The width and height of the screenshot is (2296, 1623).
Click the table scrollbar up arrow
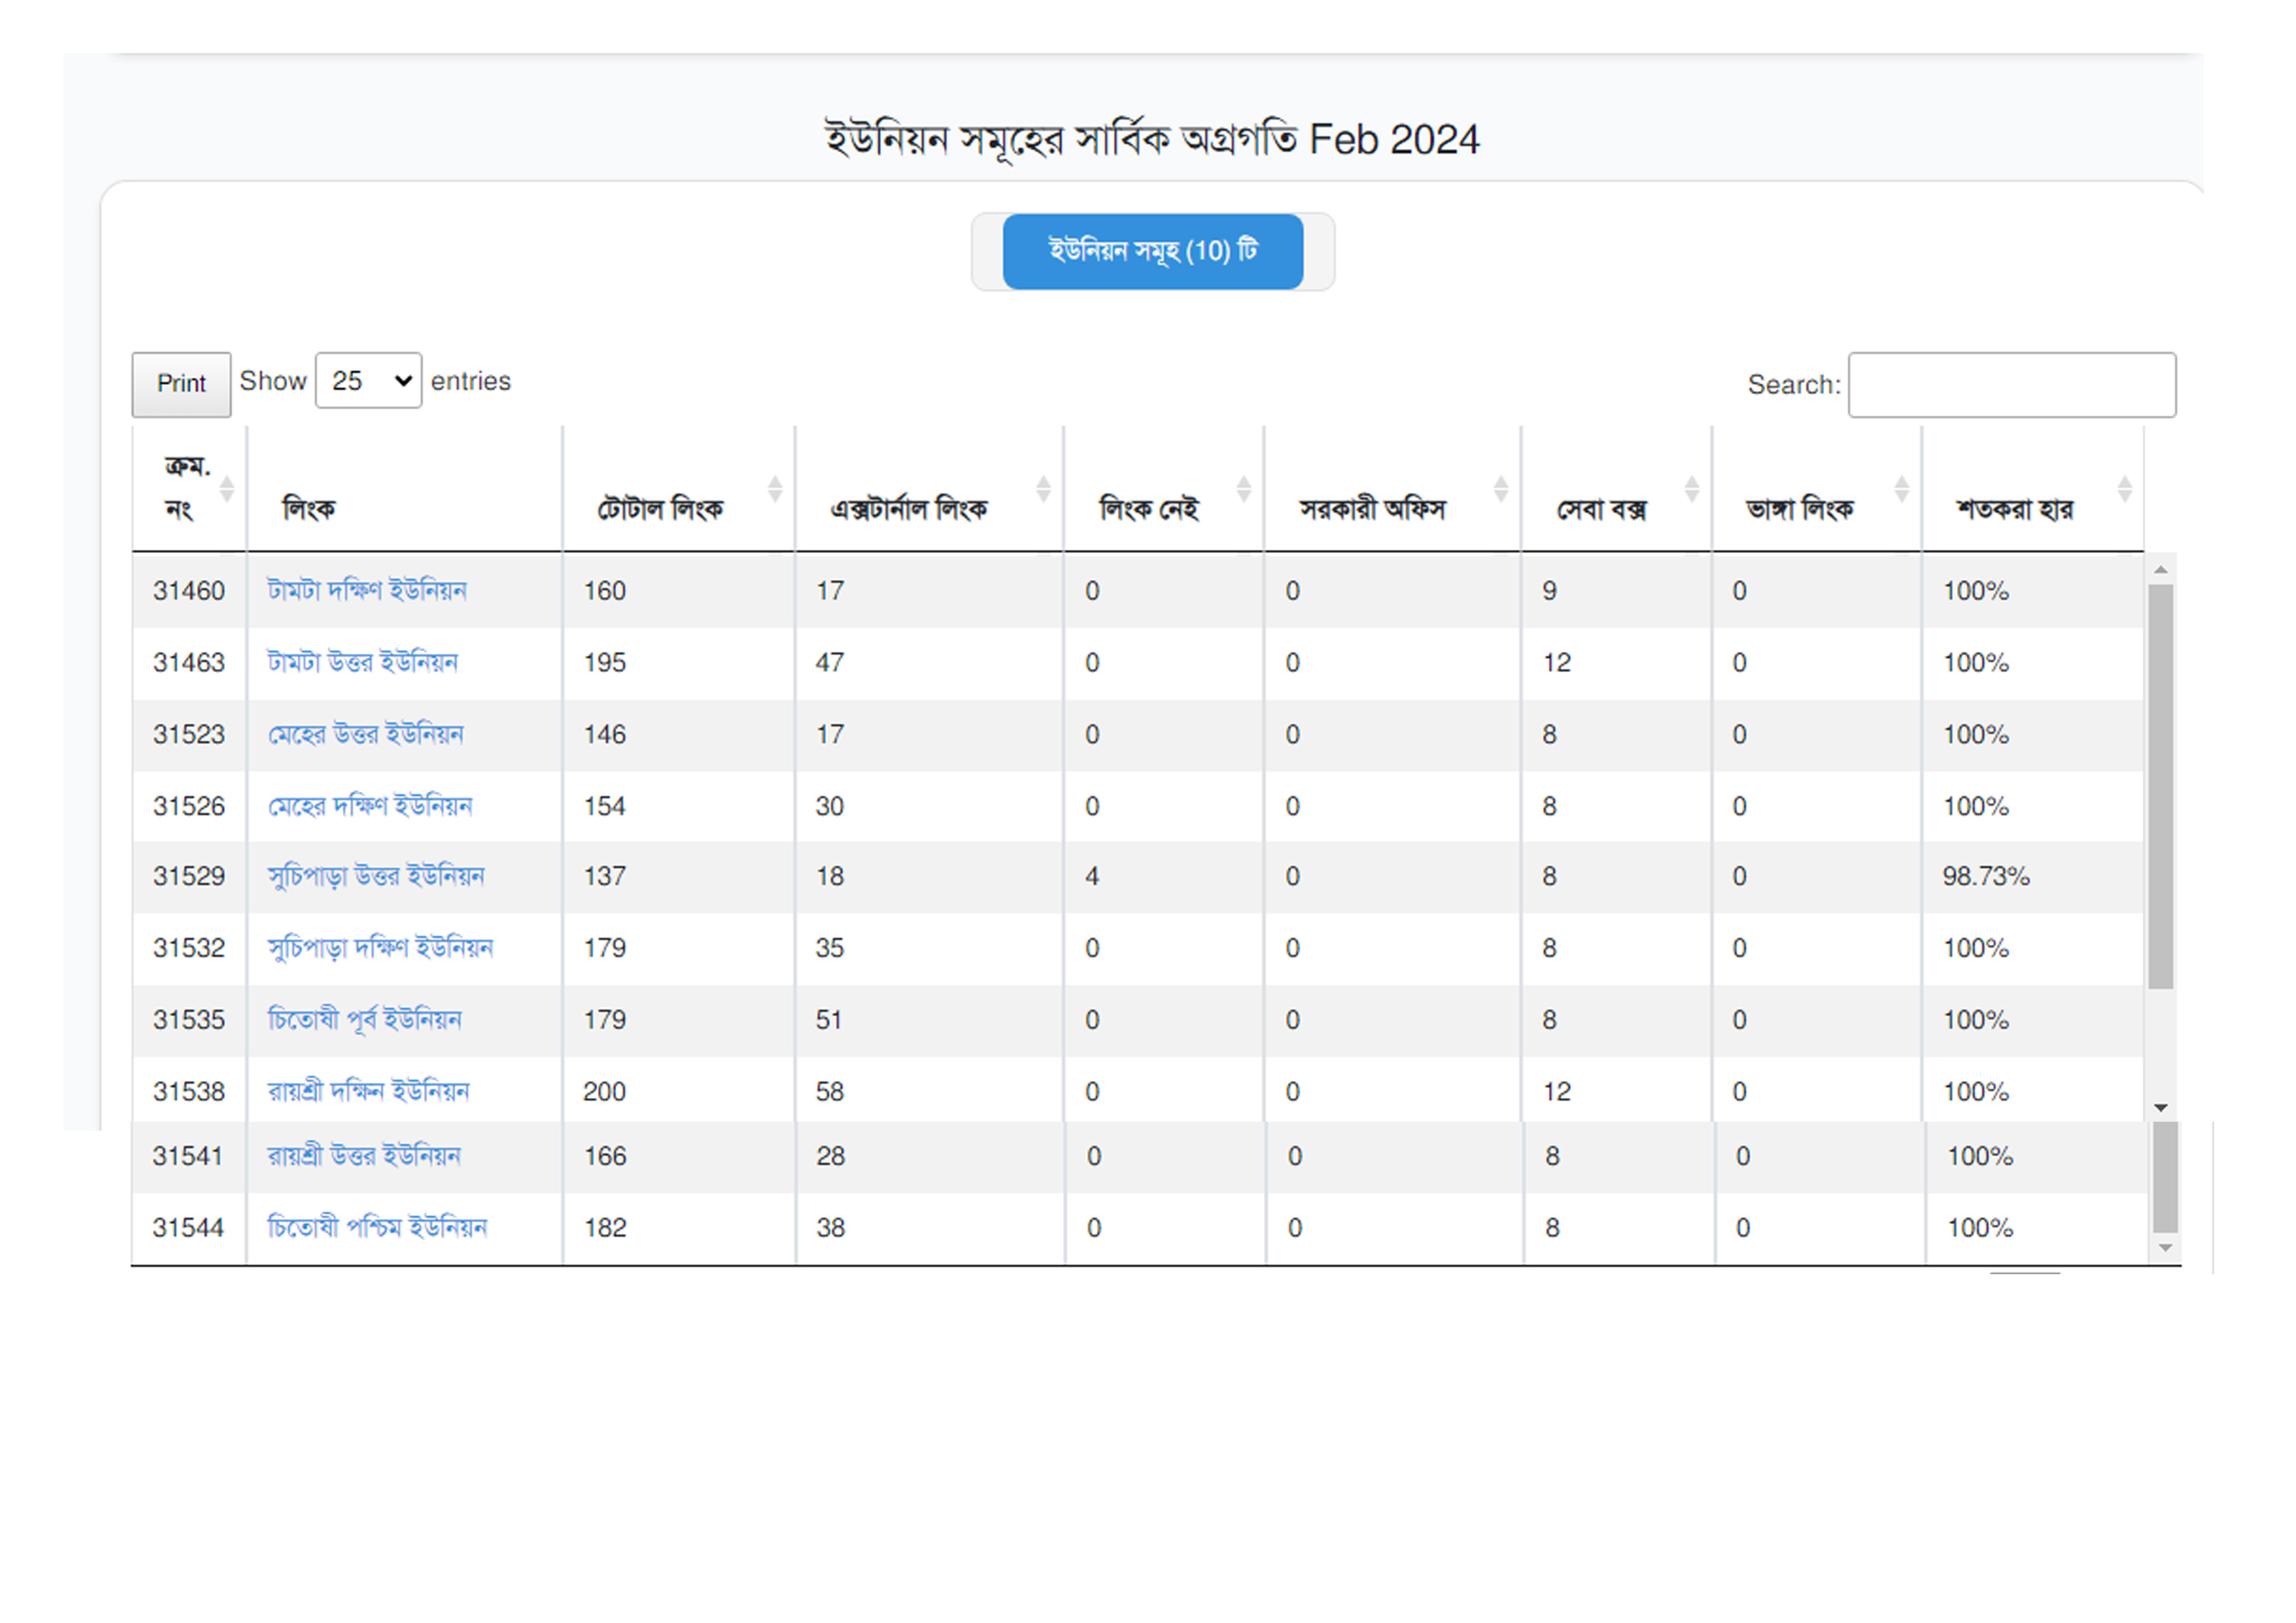tap(2160, 569)
